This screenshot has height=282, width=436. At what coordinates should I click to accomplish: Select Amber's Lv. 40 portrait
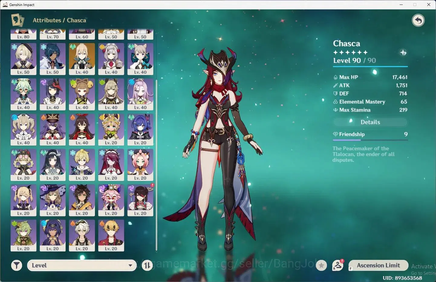click(82, 130)
